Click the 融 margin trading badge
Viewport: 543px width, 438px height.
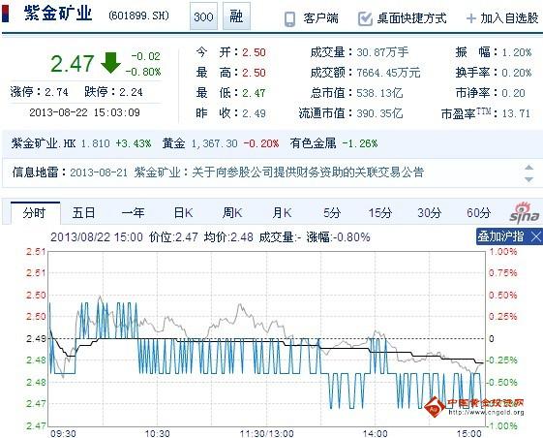coord(236,16)
